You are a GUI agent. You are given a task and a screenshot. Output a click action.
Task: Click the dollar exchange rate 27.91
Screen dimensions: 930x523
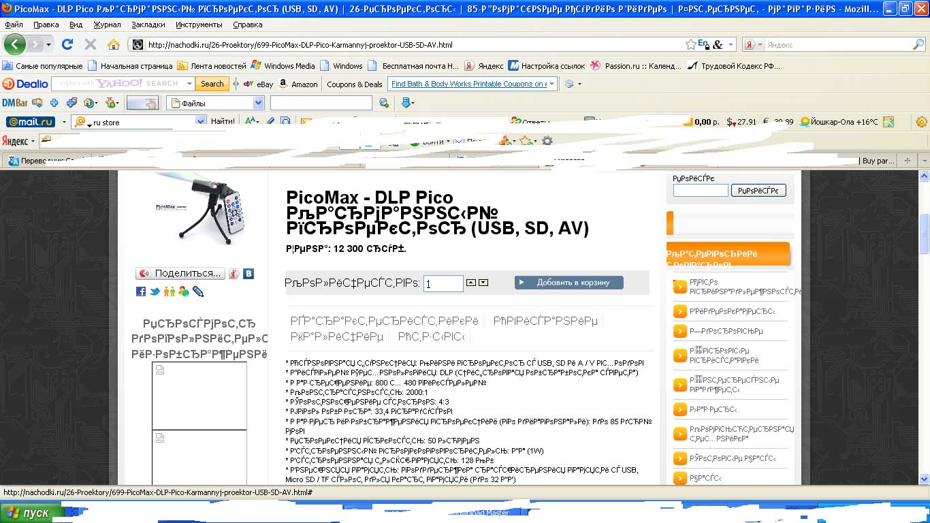[x=741, y=122]
